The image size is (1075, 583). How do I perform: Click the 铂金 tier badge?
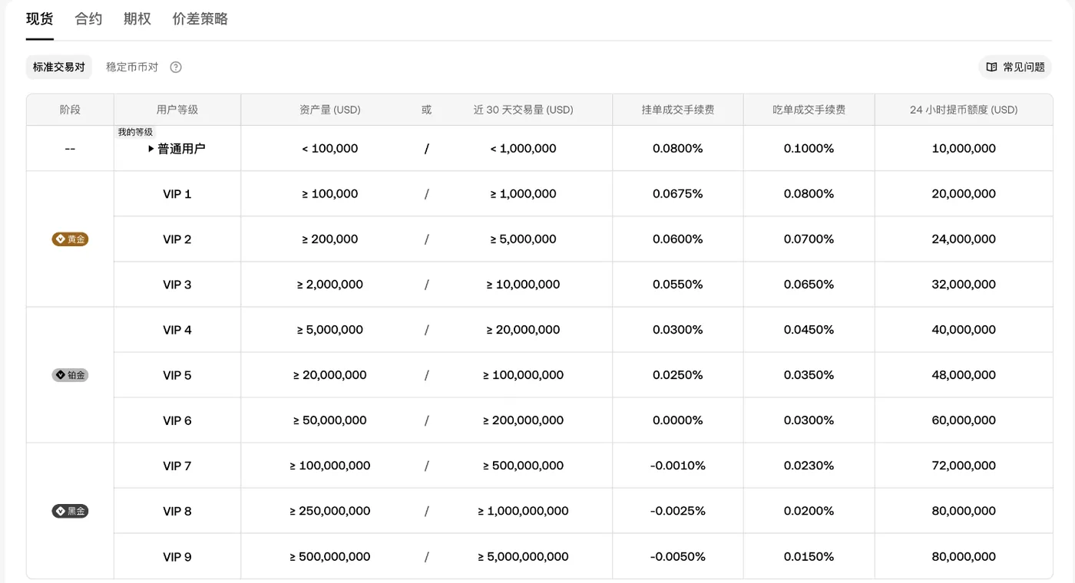point(70,375)
